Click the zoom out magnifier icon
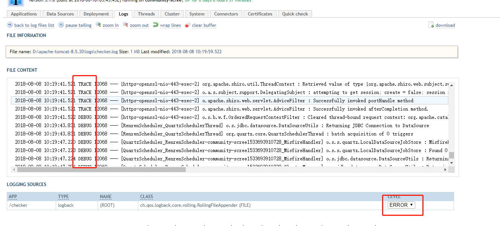500x226 pixels. (x=125, y=25)
